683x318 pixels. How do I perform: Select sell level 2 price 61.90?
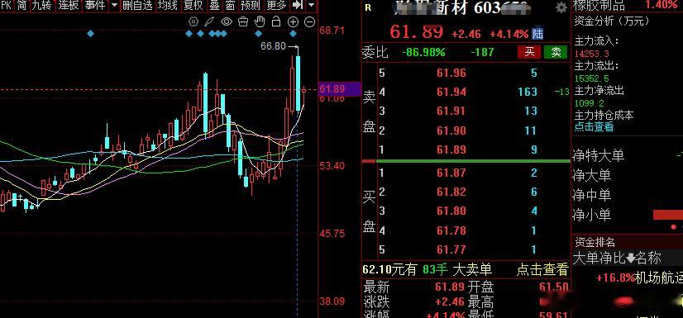pyautogui.click(x=451, y=131)
